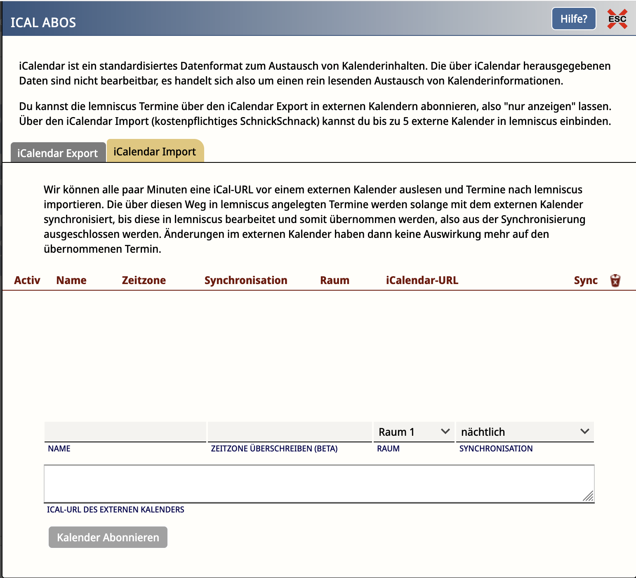Click the SYNCHRONISATION field label
This screenshot has height=578, width=636.
click(x=496, y=449)
